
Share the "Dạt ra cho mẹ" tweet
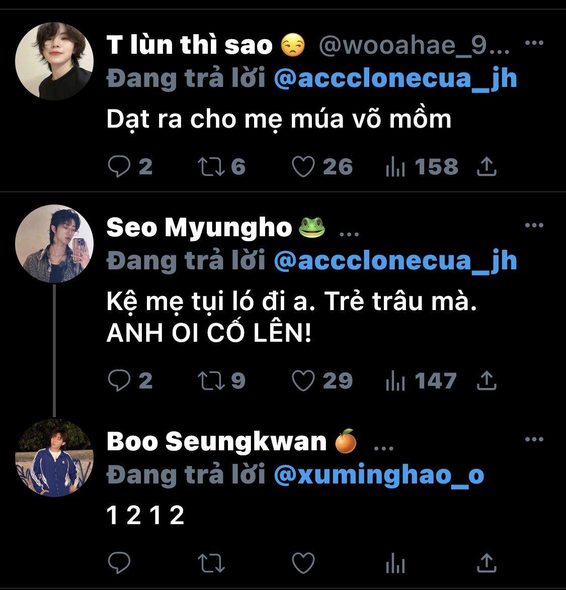click(x=486, y=167)
